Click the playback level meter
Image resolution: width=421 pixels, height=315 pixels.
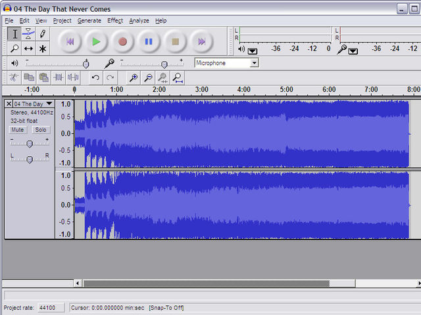pos(285,35)
